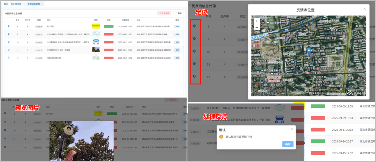Viewport: 376px width, 162px height.
Task: Open the yellow image thumbnail of record 8
Action: (96, 26)
